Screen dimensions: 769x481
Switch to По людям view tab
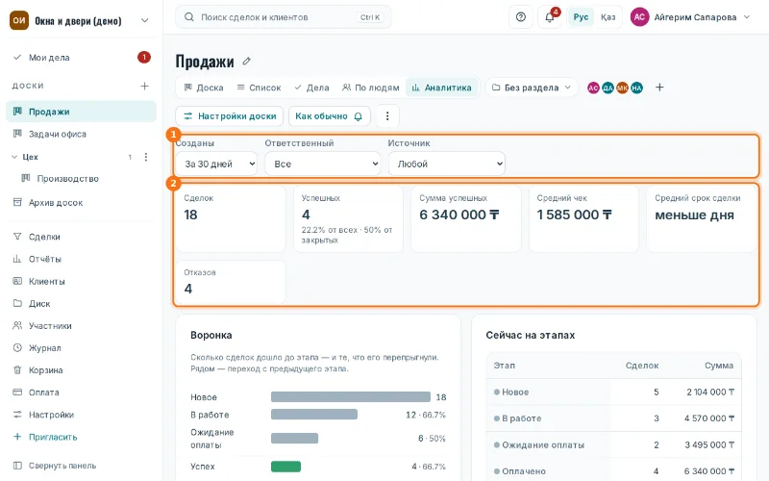coord(371,88)
